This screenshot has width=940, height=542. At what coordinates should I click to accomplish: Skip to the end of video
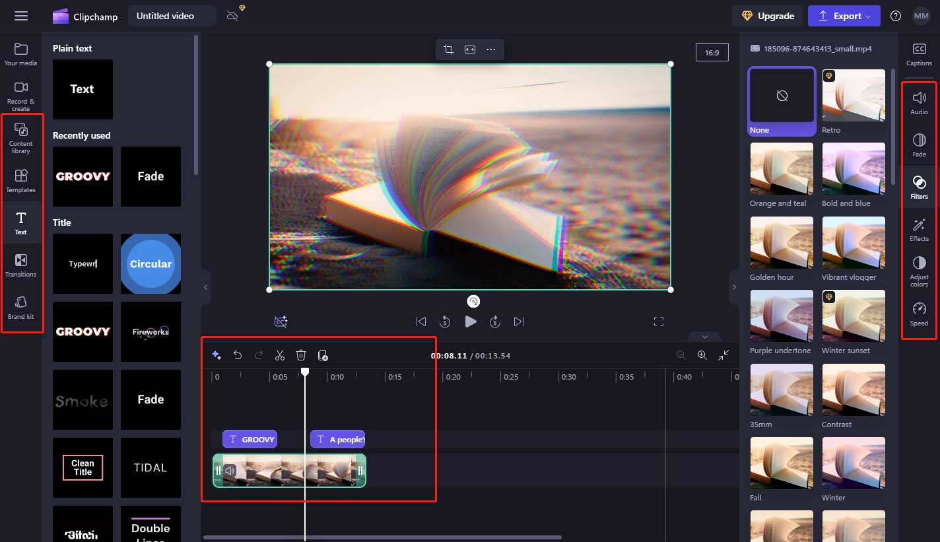[519, 322]
